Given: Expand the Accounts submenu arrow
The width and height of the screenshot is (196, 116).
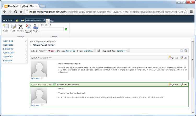Looking at the screenshot, I should point(26,57).
